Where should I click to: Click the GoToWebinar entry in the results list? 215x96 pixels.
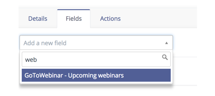[96, 75]
